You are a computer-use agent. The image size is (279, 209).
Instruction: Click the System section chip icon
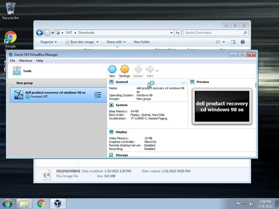[111, 105]
